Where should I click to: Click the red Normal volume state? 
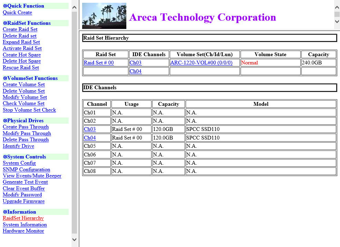tap(249, 63)
